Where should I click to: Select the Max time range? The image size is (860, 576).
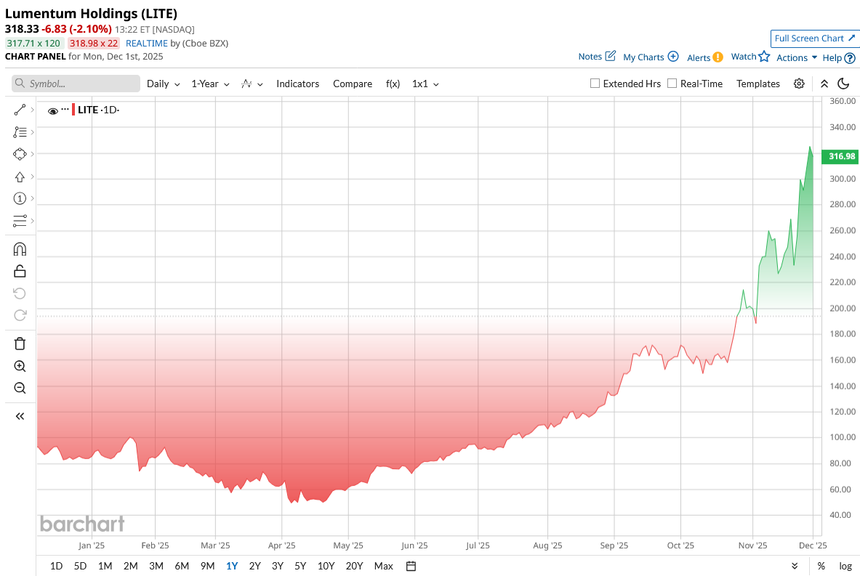click(x=383, y=566)
